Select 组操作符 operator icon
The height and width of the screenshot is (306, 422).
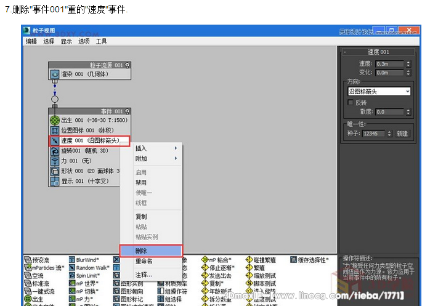[x=161, y=291]
